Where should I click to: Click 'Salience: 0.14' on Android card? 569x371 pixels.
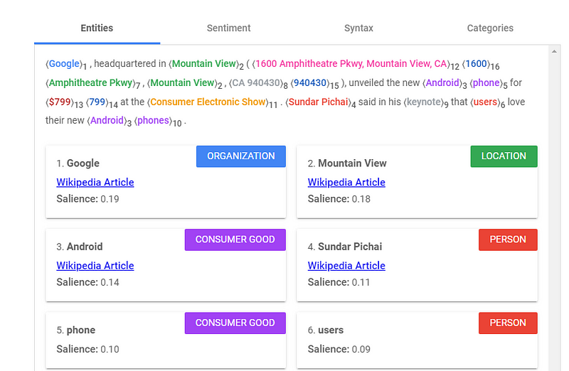[87, 282]
